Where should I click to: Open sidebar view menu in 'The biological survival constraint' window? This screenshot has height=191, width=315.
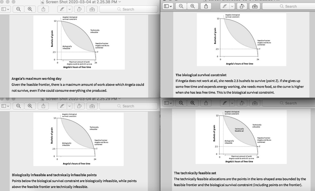[168, 6]
